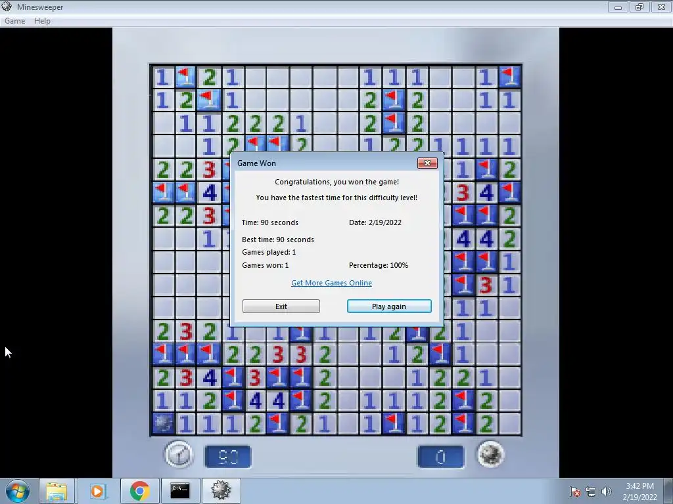Click the "Date: 2/19/2022" text
The height and width of the screenshot is (504, 673).
pos(375,222)
